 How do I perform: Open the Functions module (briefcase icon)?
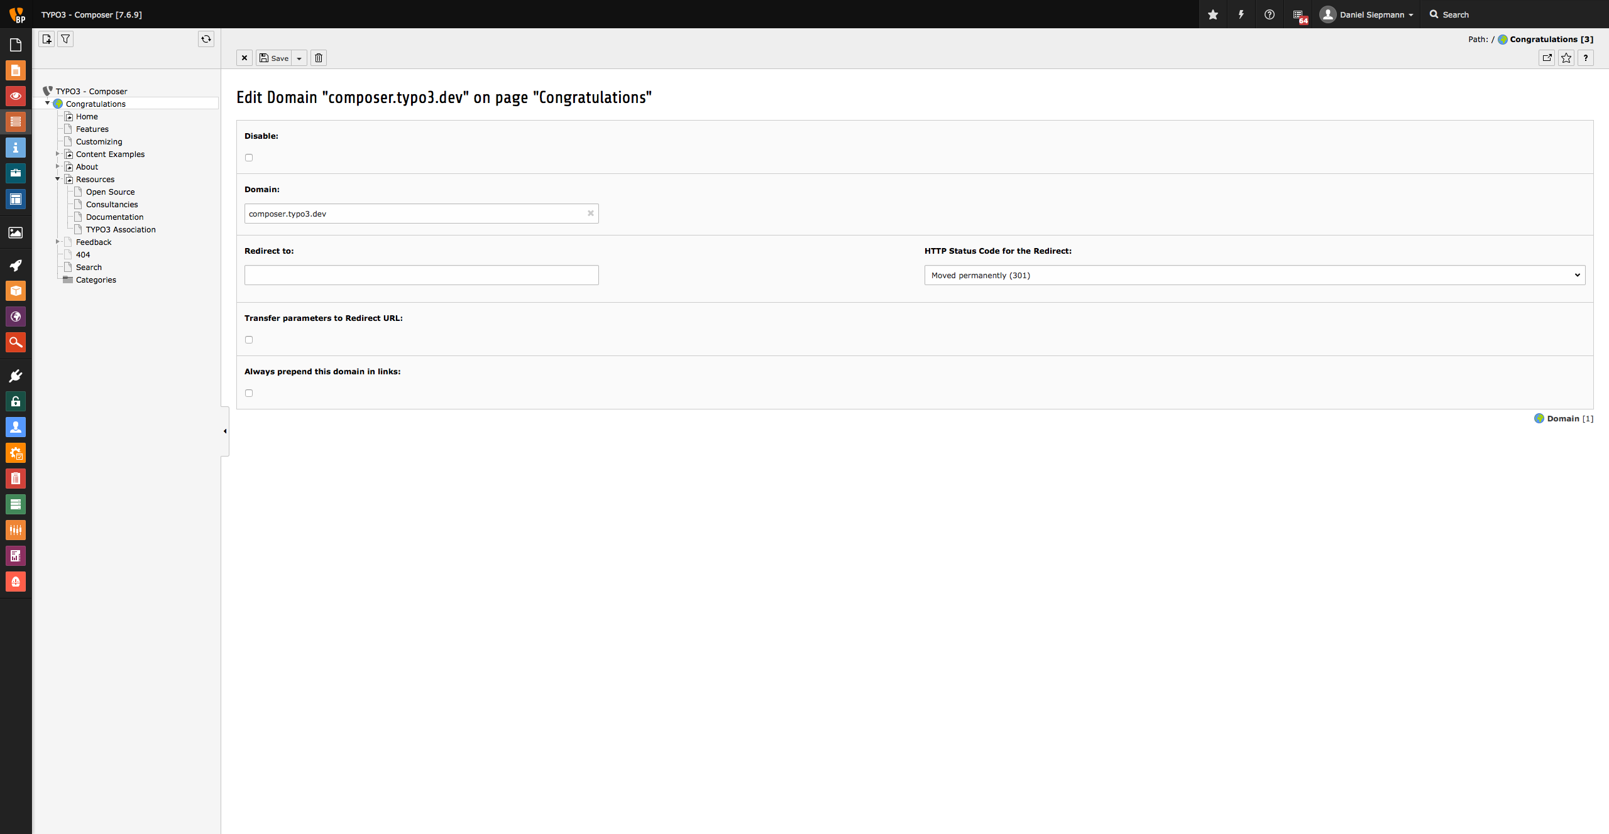click(x=16, y=173)
